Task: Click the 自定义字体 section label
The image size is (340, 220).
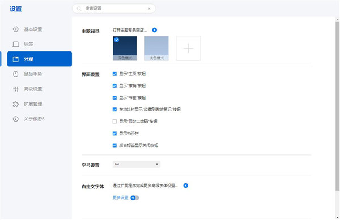Action: [93, 187]
